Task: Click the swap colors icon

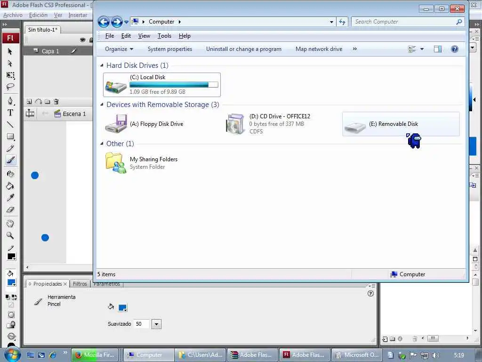Action: click(x=14, y=297)
